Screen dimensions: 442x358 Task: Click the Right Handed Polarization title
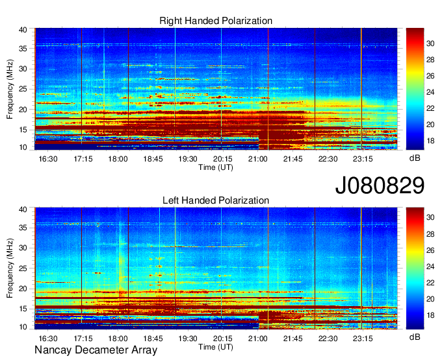216,21
